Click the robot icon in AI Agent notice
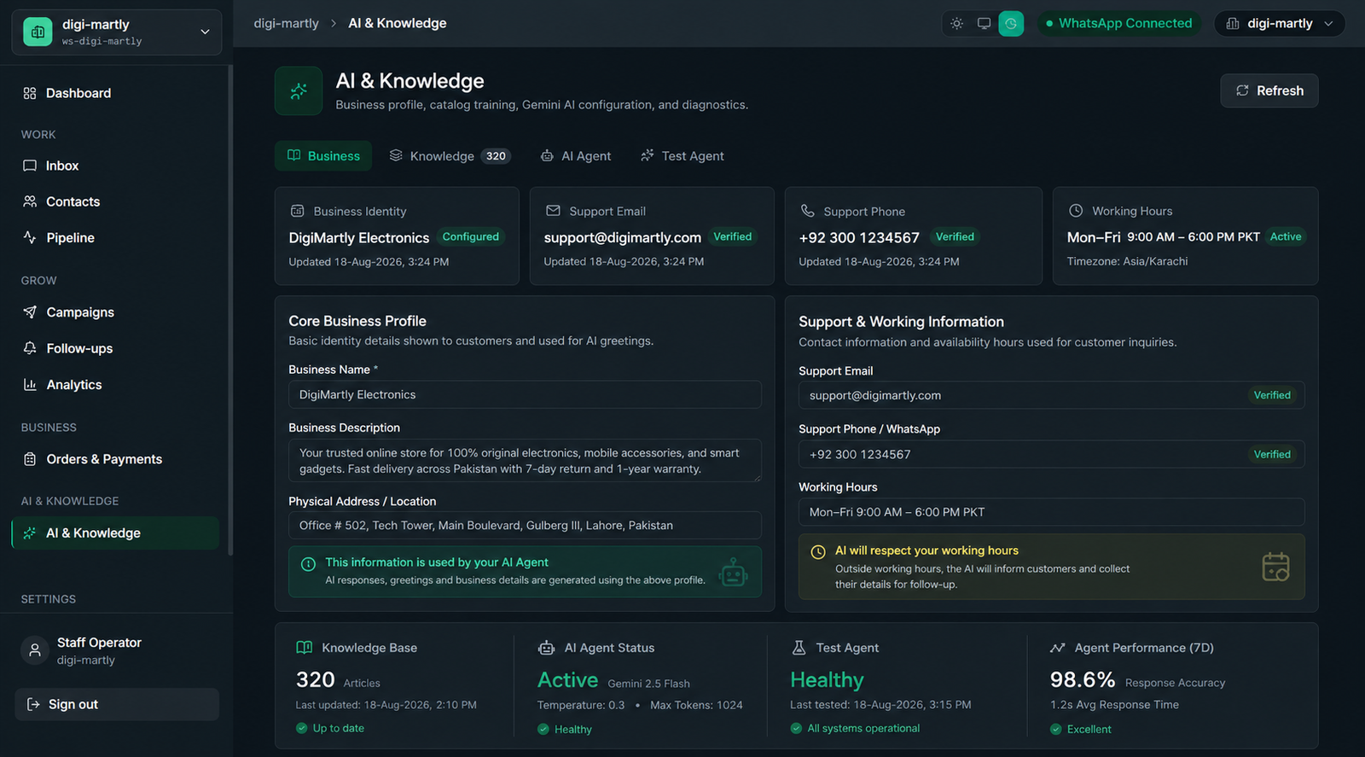Viewport: 1365px width, 757px height. pos(733,572)
